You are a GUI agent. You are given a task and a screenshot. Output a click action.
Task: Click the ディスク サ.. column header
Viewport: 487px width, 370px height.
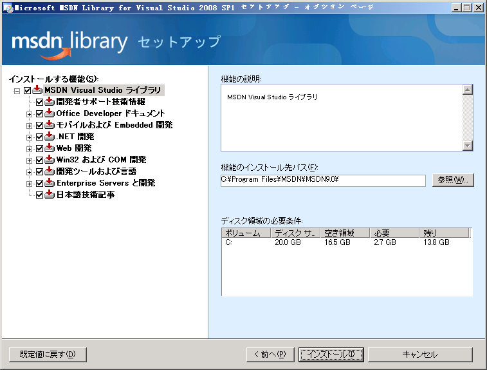(296, 233)
